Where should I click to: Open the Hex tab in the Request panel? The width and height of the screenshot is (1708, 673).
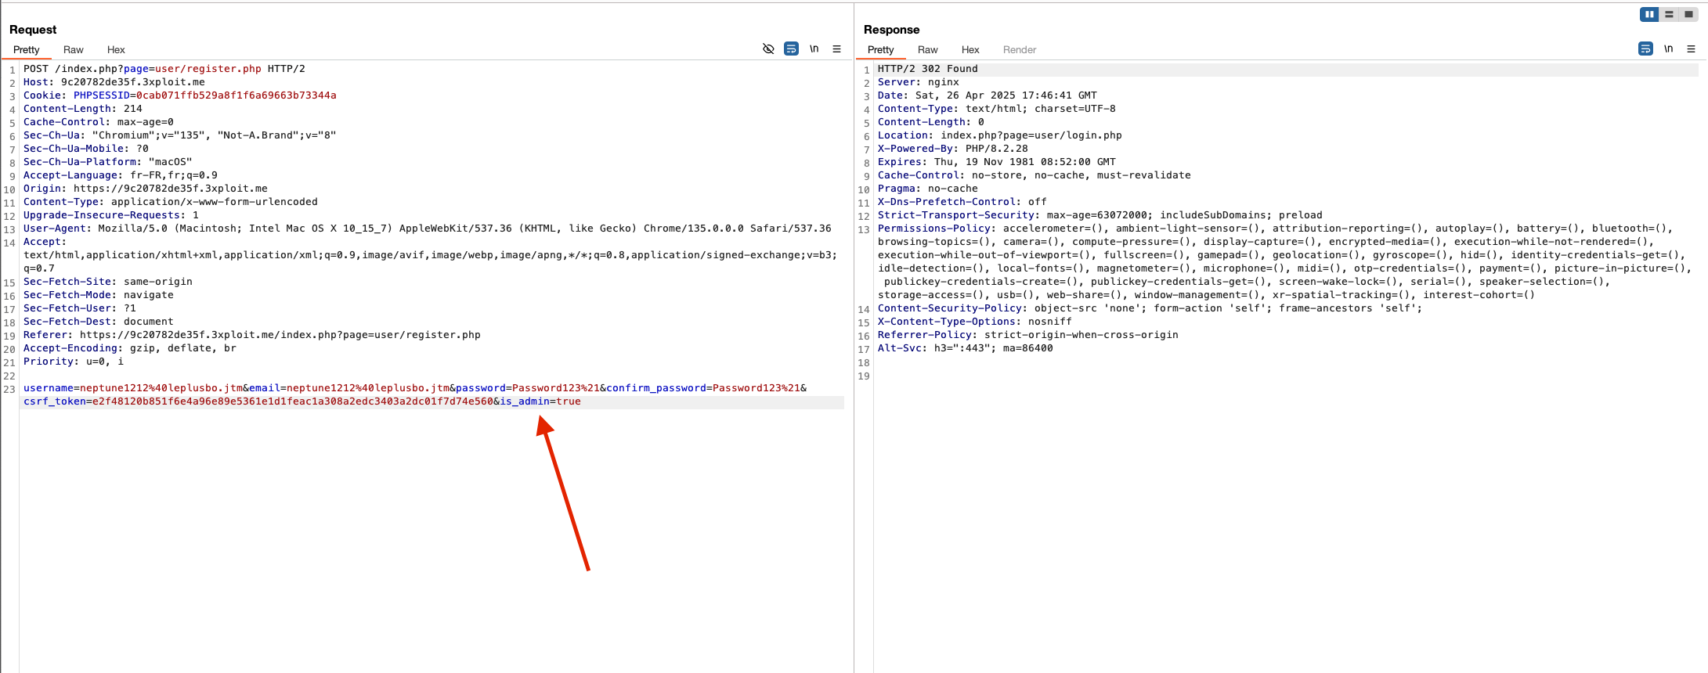116,49
